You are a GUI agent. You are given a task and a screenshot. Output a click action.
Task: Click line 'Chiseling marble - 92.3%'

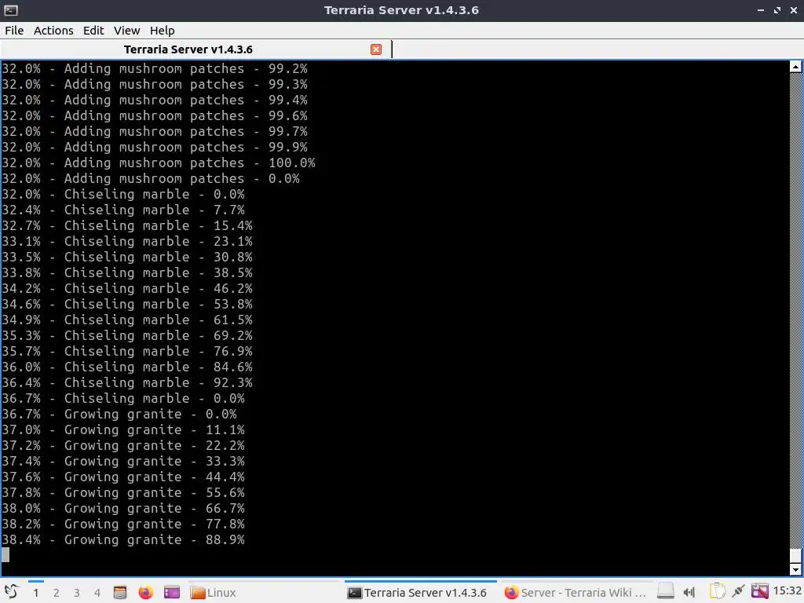[126, 383]
